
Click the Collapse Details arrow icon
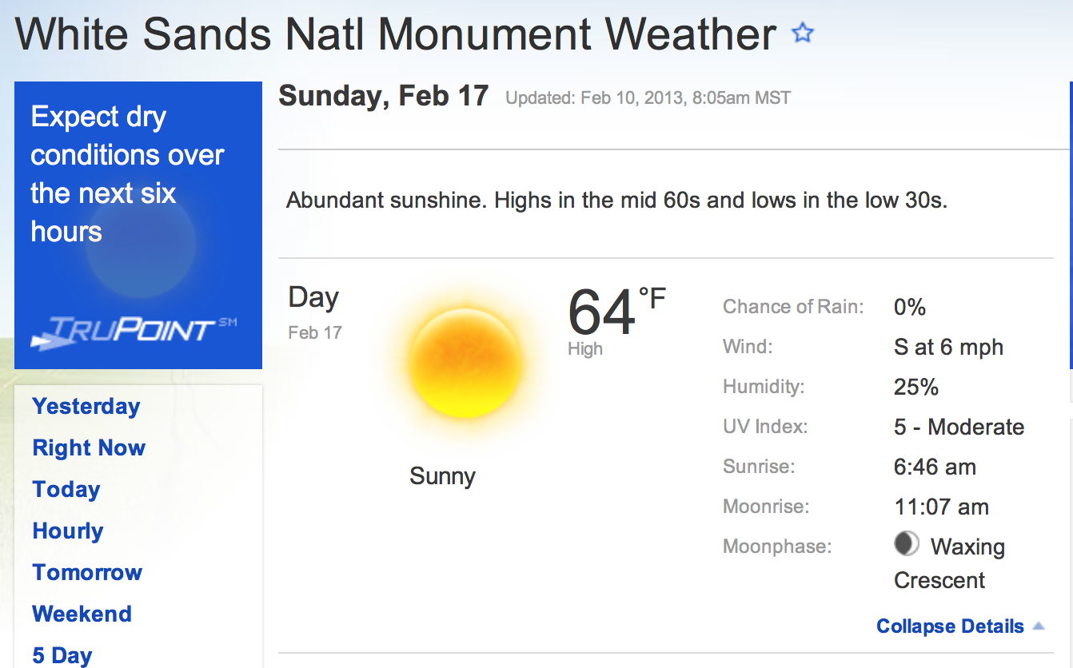click(x=1038, y=626)
